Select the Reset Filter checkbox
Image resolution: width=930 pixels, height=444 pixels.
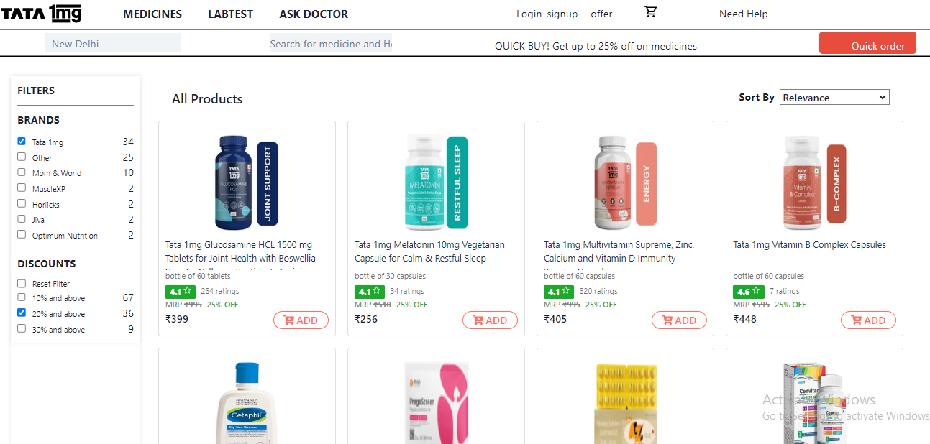(21, 283)
